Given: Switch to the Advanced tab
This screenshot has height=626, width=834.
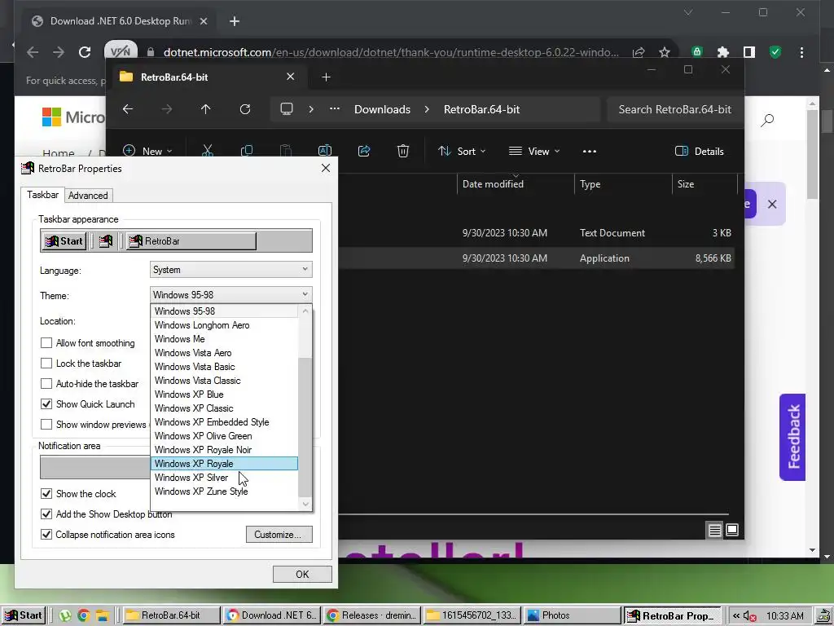Looking at the screenshot, I should click(88, 196).
